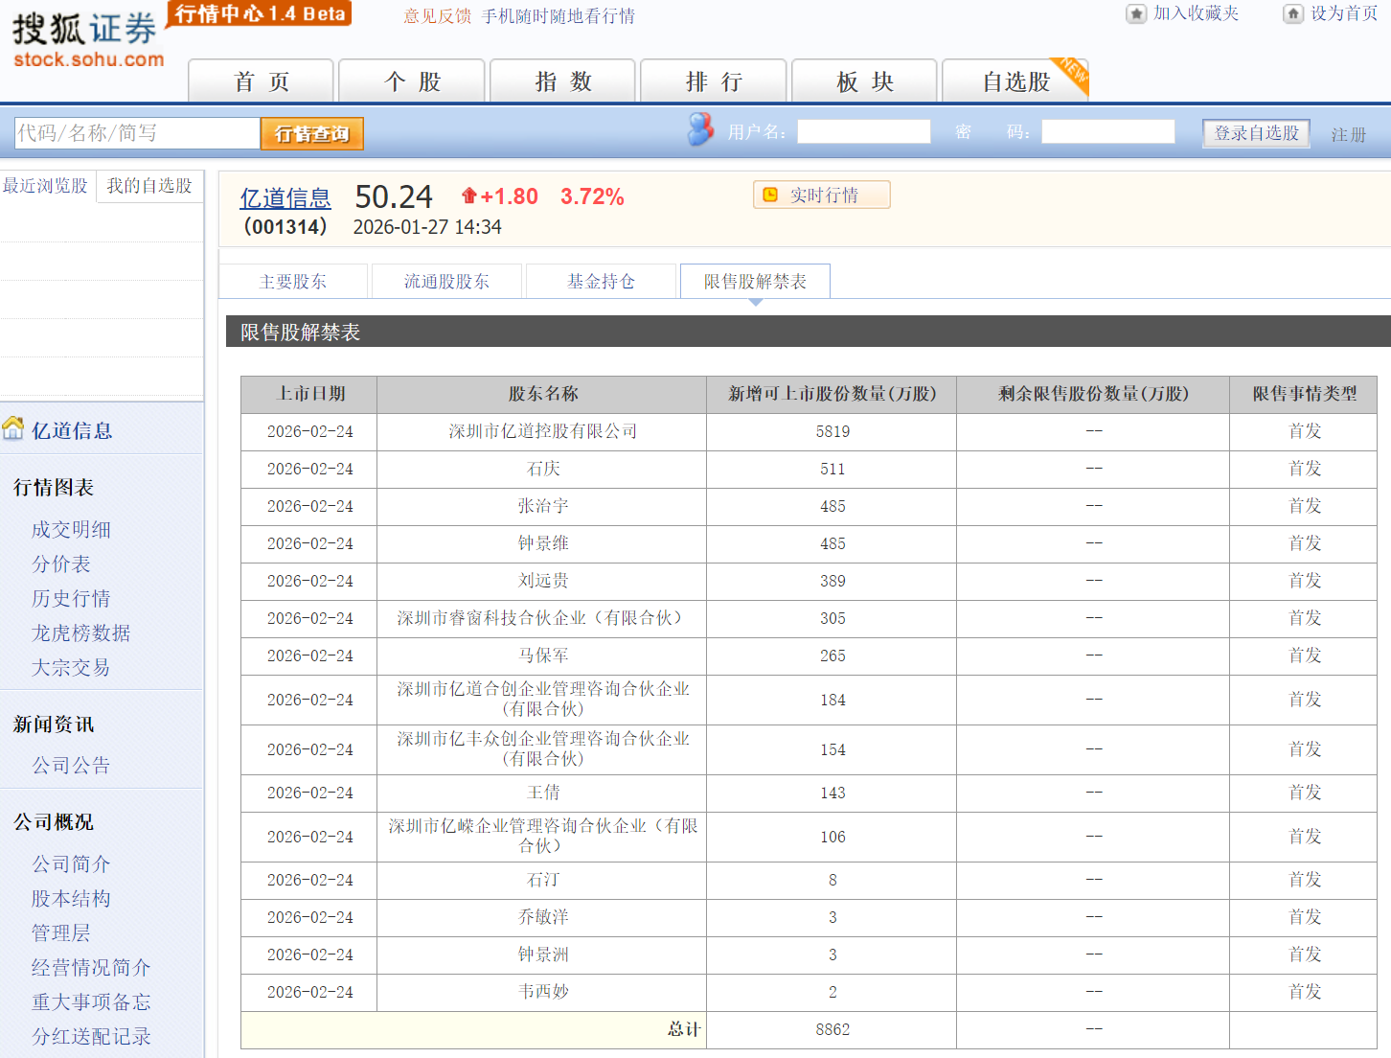Image resolution: width=1391 pixels, height=1058 pixels.
Task: Open the 个股 navigation menu
Action: click(x=412, y=81)
